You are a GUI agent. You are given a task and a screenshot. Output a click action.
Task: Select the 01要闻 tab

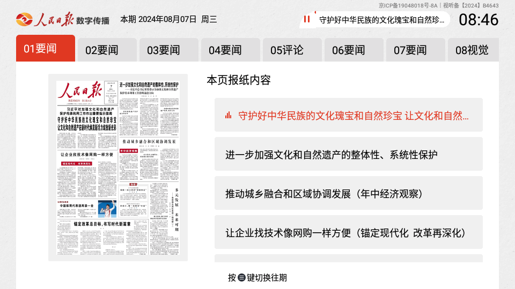coord(46,49)
